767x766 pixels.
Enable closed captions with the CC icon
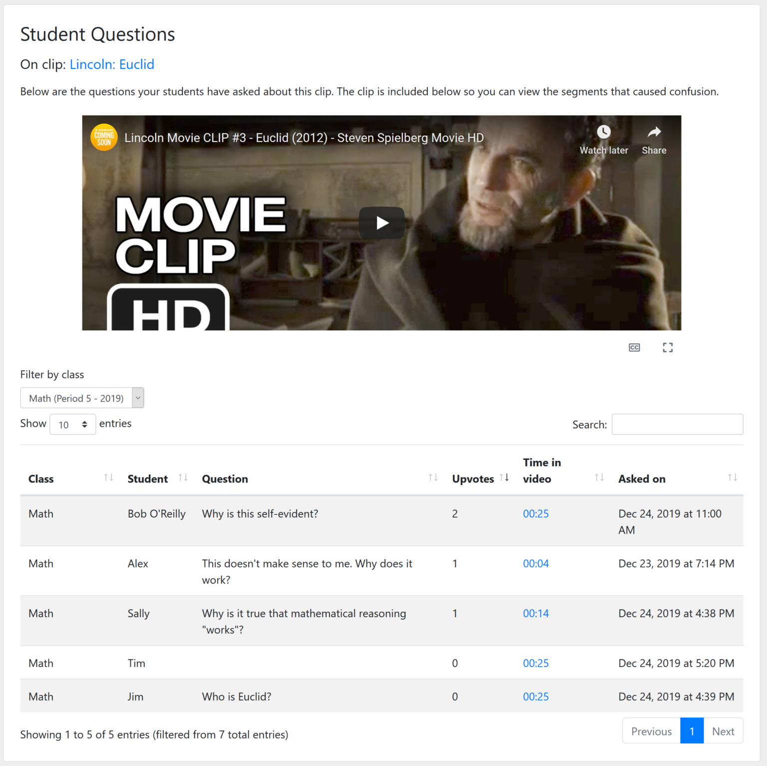point(634,347)
